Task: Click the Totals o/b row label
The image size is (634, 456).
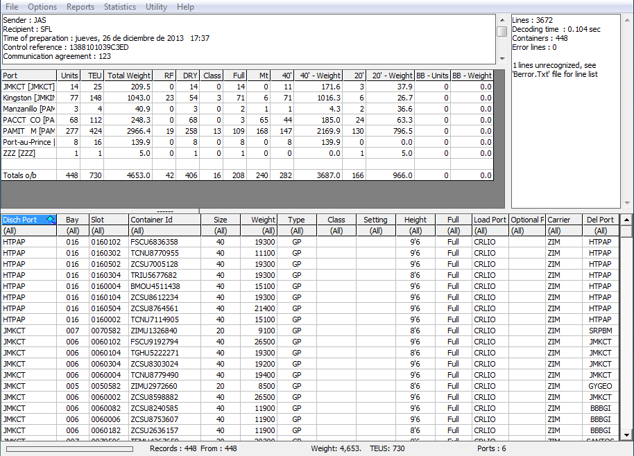Action: pos(20,175)
